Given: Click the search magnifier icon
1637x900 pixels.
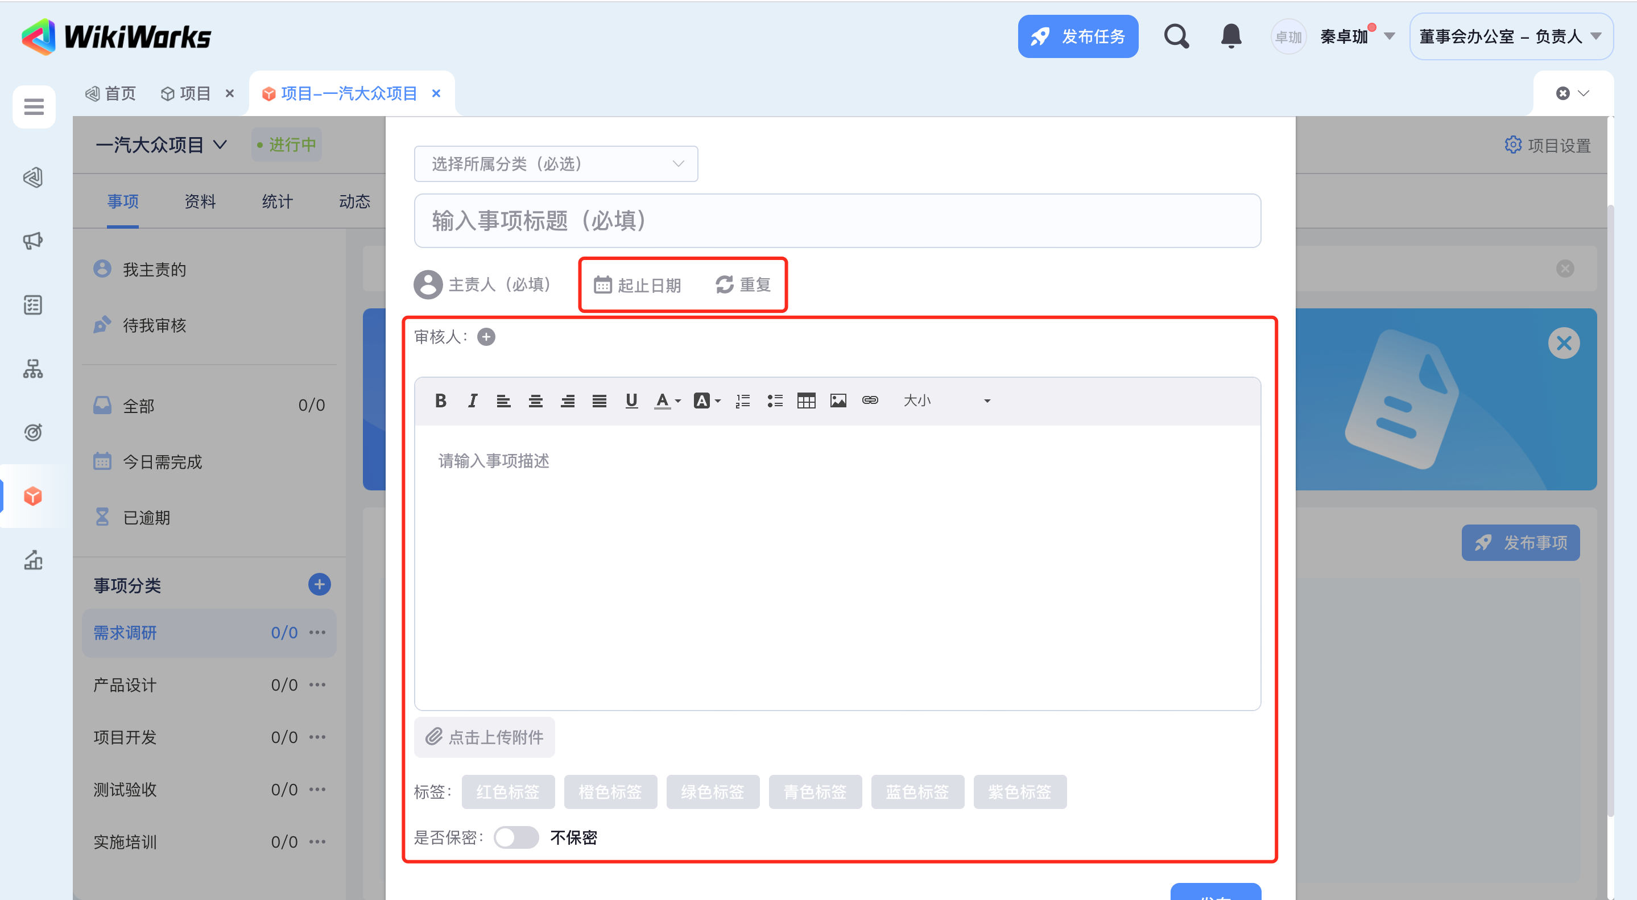Looking at the screenshot, I should click(1176, 36).
